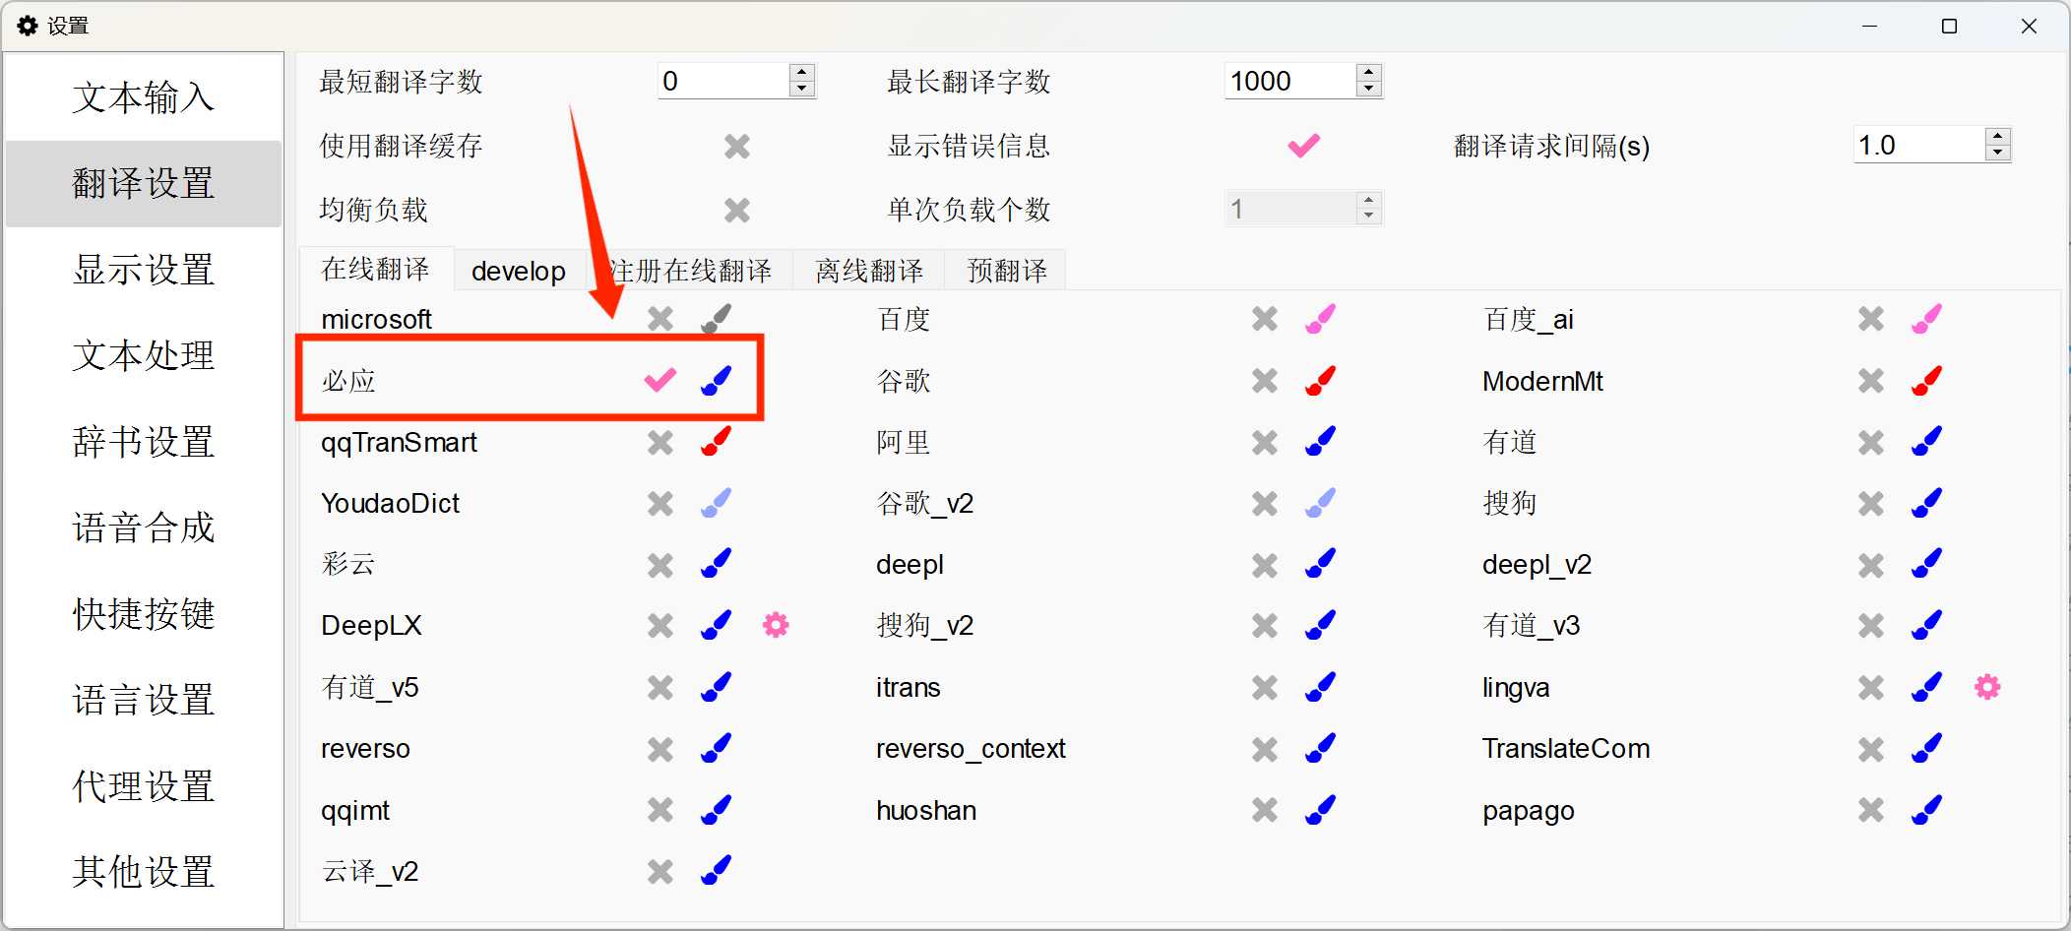Click the 翻译请求间隔 value field

pos(1918,145)
